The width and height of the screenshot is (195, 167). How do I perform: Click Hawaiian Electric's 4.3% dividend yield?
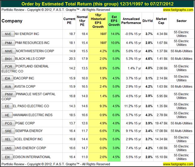click(149, 115)
